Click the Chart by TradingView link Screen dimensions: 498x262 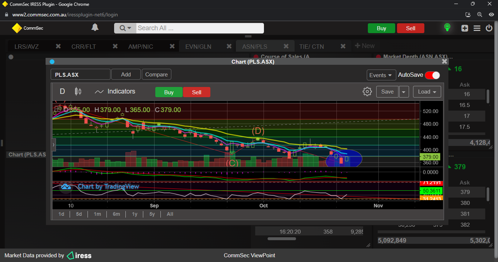[108, 186]
